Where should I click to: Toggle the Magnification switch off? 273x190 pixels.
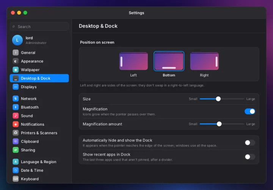tap(249, 111)
